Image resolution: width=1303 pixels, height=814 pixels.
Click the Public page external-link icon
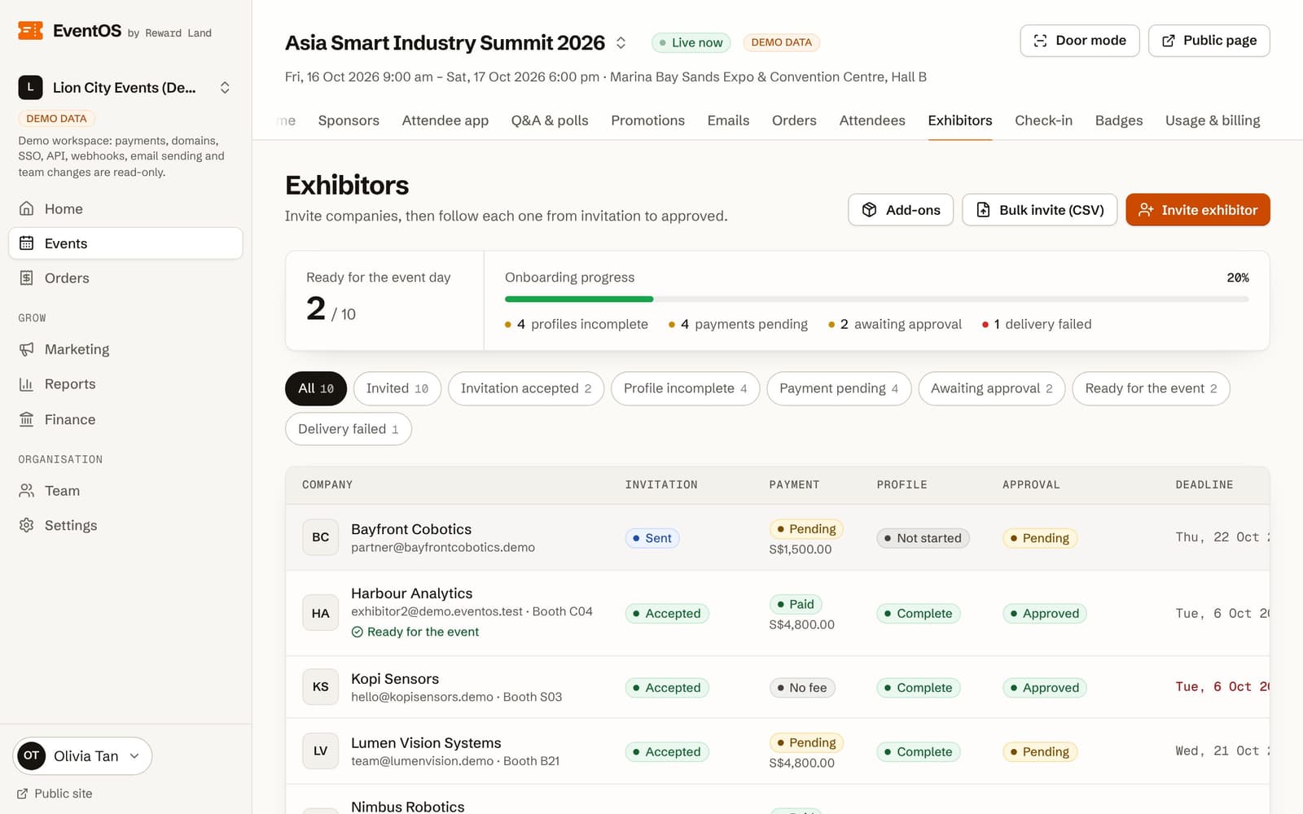tap(1169, 41)
